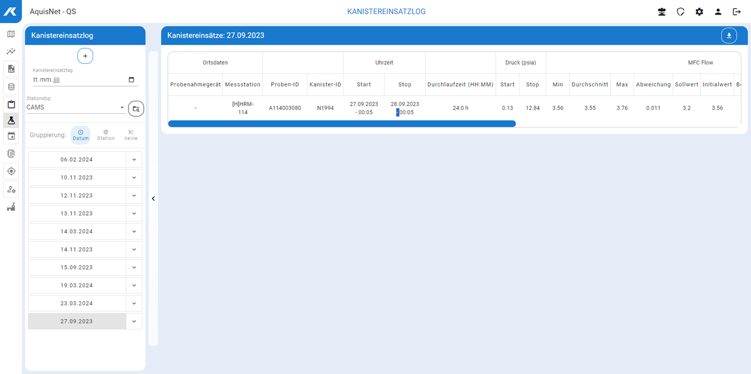Click the plus button to add entry

85,56
